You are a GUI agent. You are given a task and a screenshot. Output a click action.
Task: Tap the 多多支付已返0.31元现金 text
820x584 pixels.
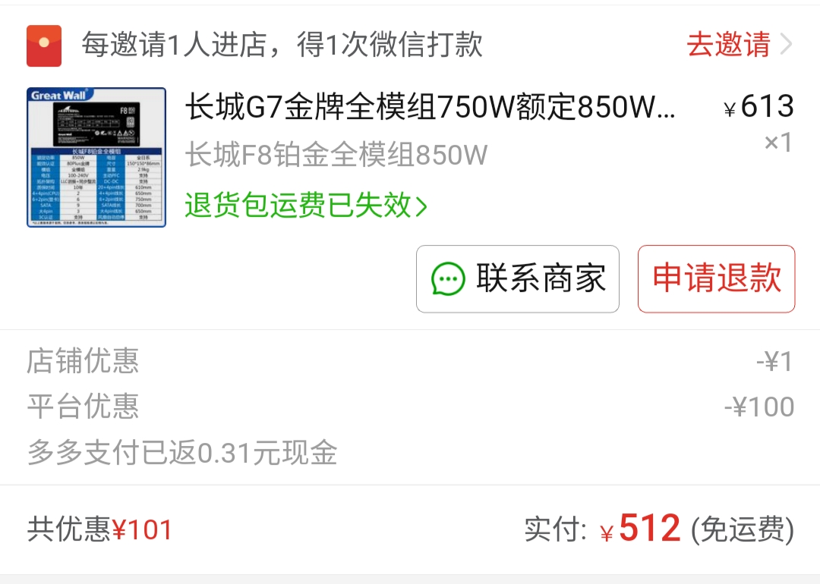[182, 452]
